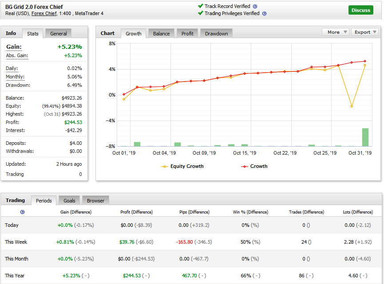384x284 pixels.
Task: Click the Oct 31 volume bar in chart
Action: coord(365,137)
